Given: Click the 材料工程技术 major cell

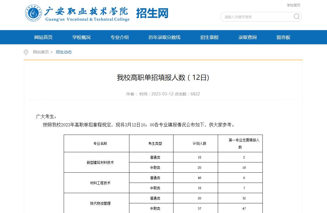Looking at the screenshot, I should (x=97, y=183).
